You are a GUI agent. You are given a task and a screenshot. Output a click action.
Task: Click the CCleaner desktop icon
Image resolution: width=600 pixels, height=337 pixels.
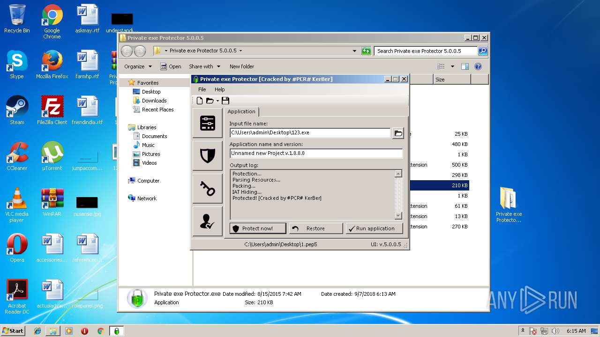pyautogui.click(x=17, y=156)
